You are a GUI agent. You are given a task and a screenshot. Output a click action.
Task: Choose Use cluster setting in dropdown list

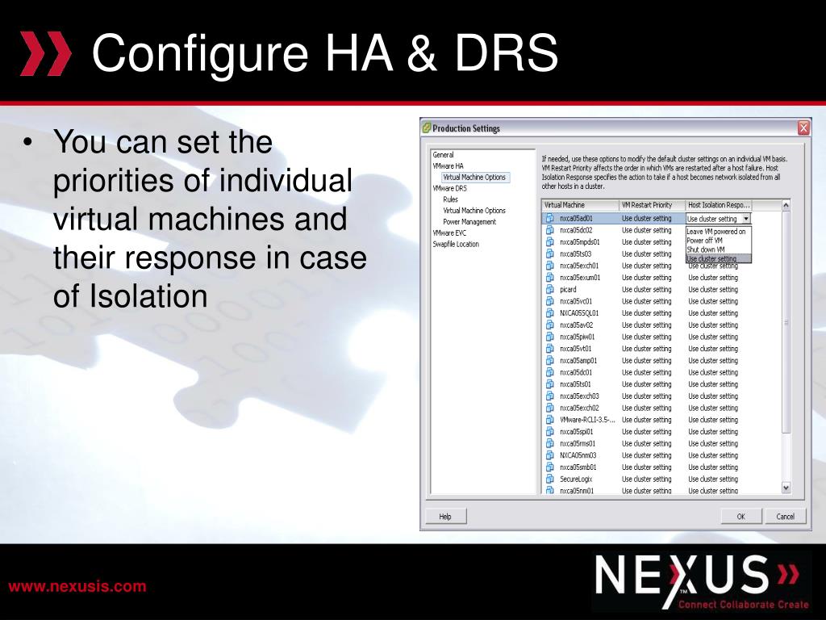[718, 258]
